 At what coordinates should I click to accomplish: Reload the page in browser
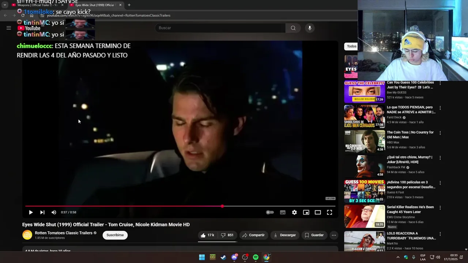click(23, 15)
